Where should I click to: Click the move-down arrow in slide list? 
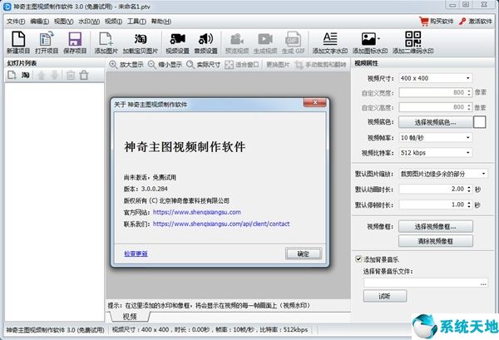point(55,76)
